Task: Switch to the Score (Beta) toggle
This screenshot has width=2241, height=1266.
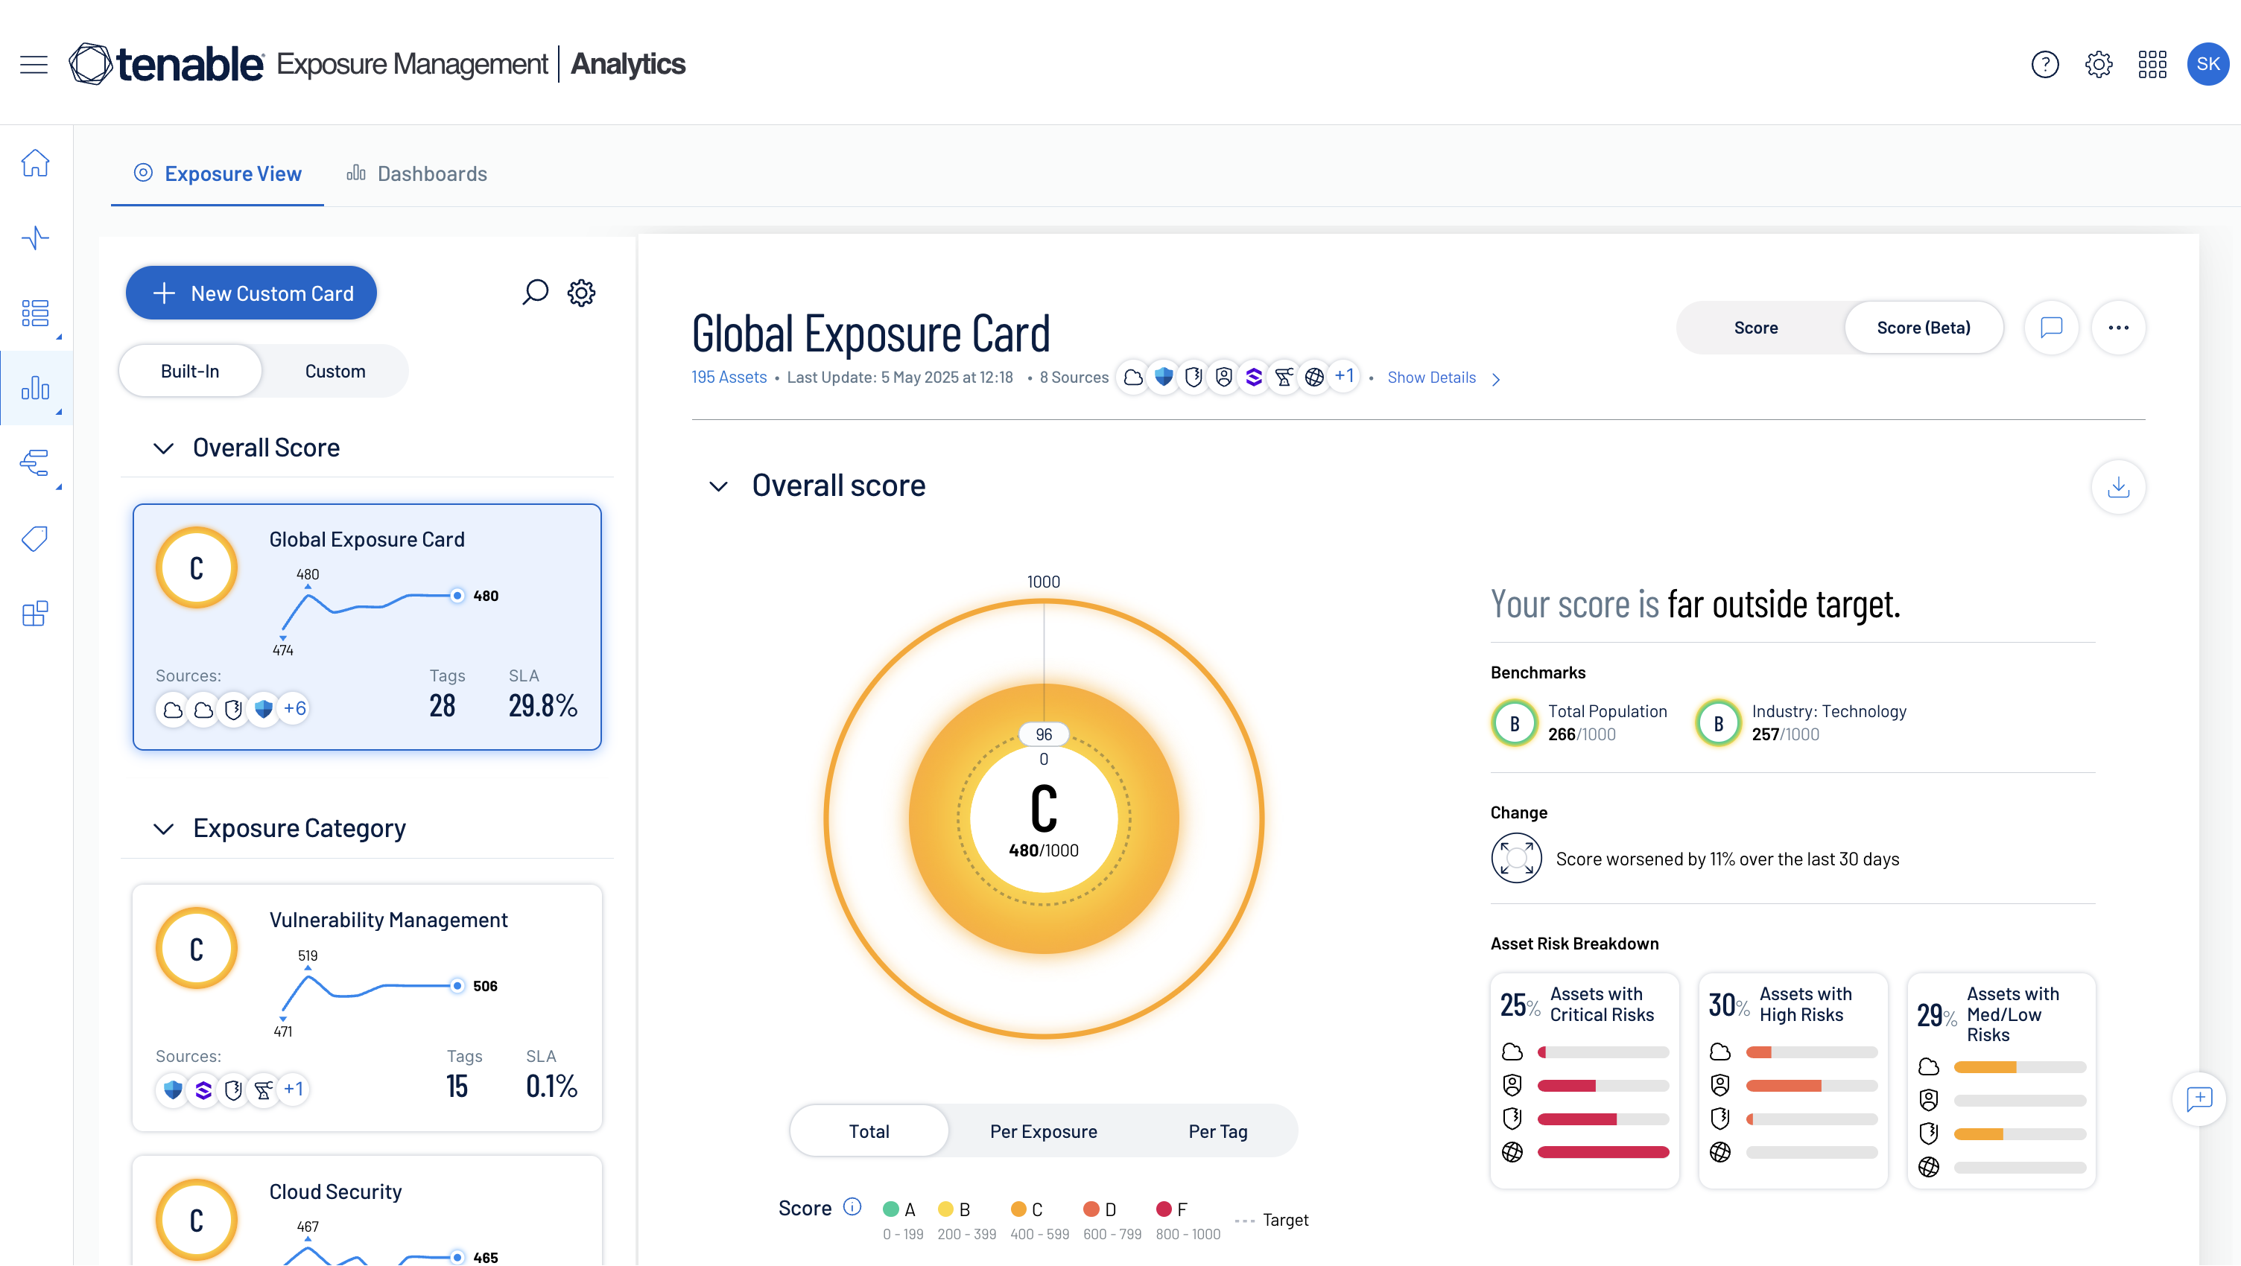Action: (x=1923, y=328)
